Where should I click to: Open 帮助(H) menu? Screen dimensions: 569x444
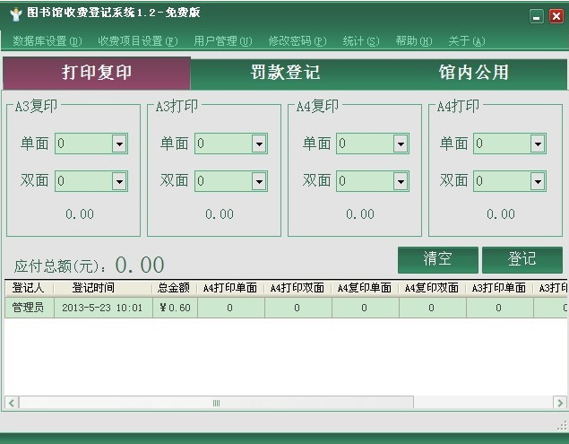[414, 41]
